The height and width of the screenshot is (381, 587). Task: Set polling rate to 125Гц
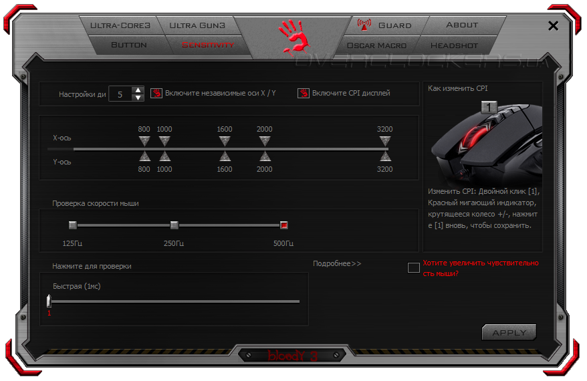pyautogui.click(x=73, y=225)
